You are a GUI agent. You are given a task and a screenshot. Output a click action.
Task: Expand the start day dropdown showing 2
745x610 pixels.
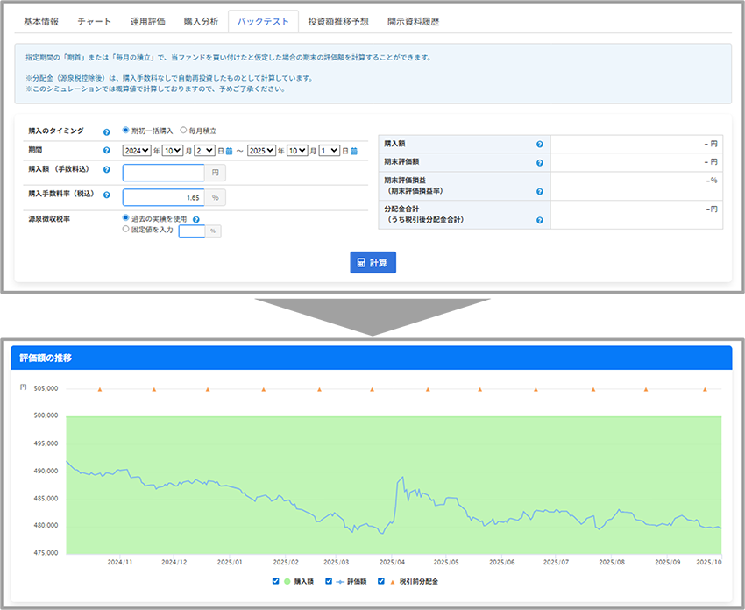coord(204,151)
